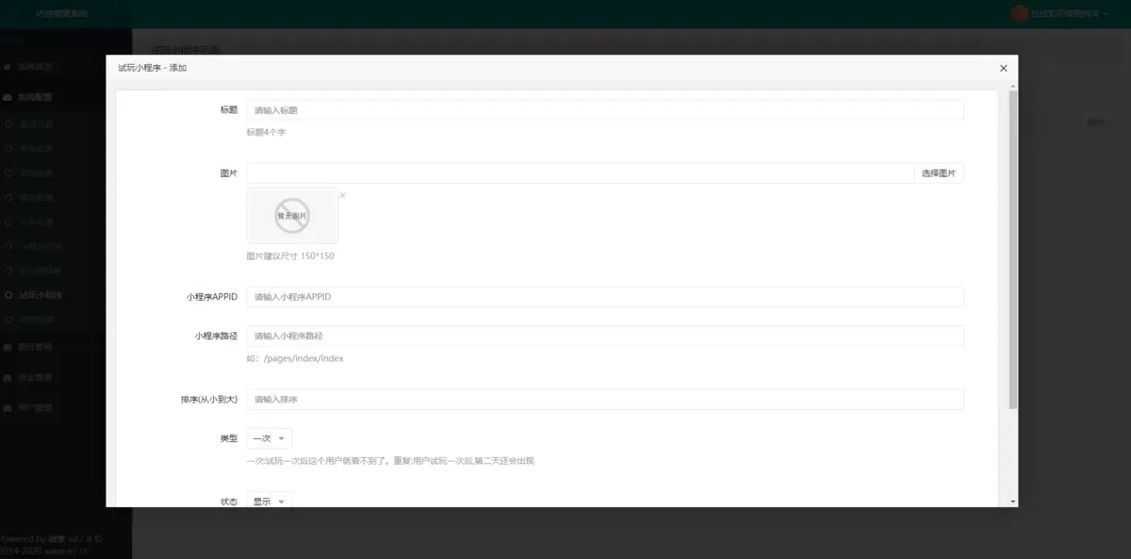Click the 暂无图片 placeholder thumbnail
Image resolution: width=1131 pixels, height=559 pixels.
click(292, 216)
